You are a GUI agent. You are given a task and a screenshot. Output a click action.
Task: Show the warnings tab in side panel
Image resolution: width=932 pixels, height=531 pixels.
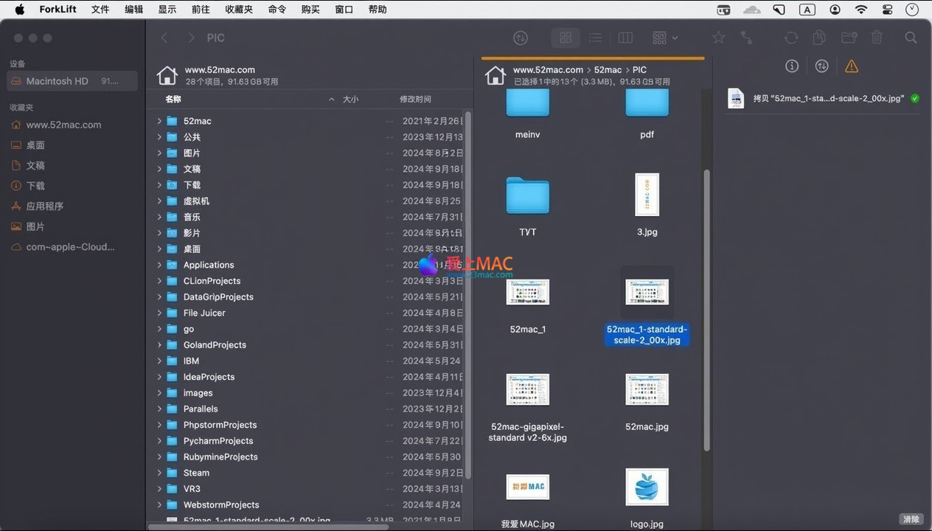click(852, 66)
